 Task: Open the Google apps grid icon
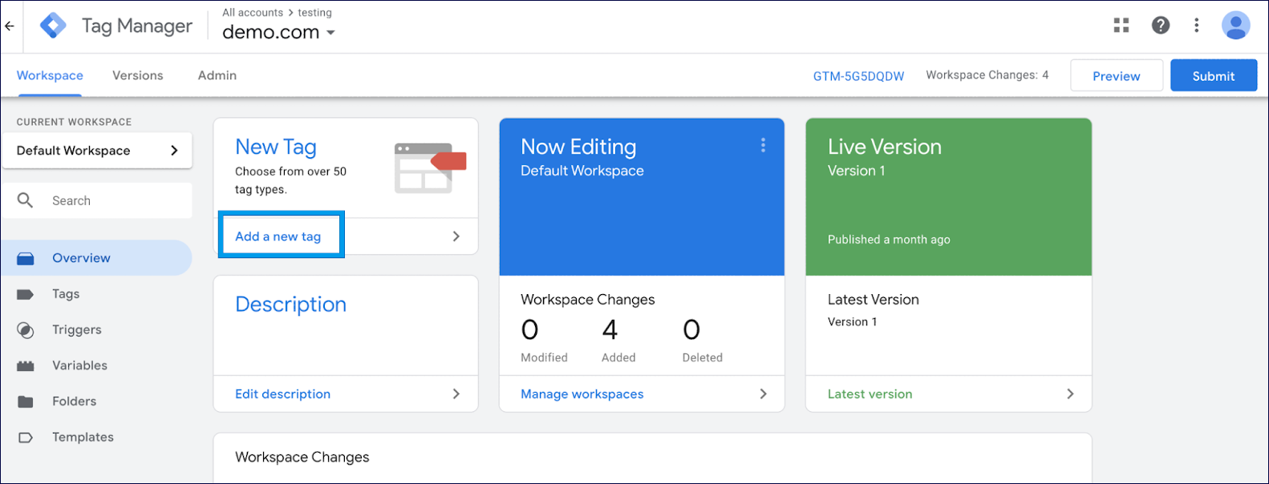coord(1121,26)
